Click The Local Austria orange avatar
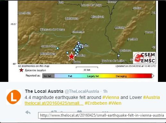 pyautogui.click(x=14, y=97)
